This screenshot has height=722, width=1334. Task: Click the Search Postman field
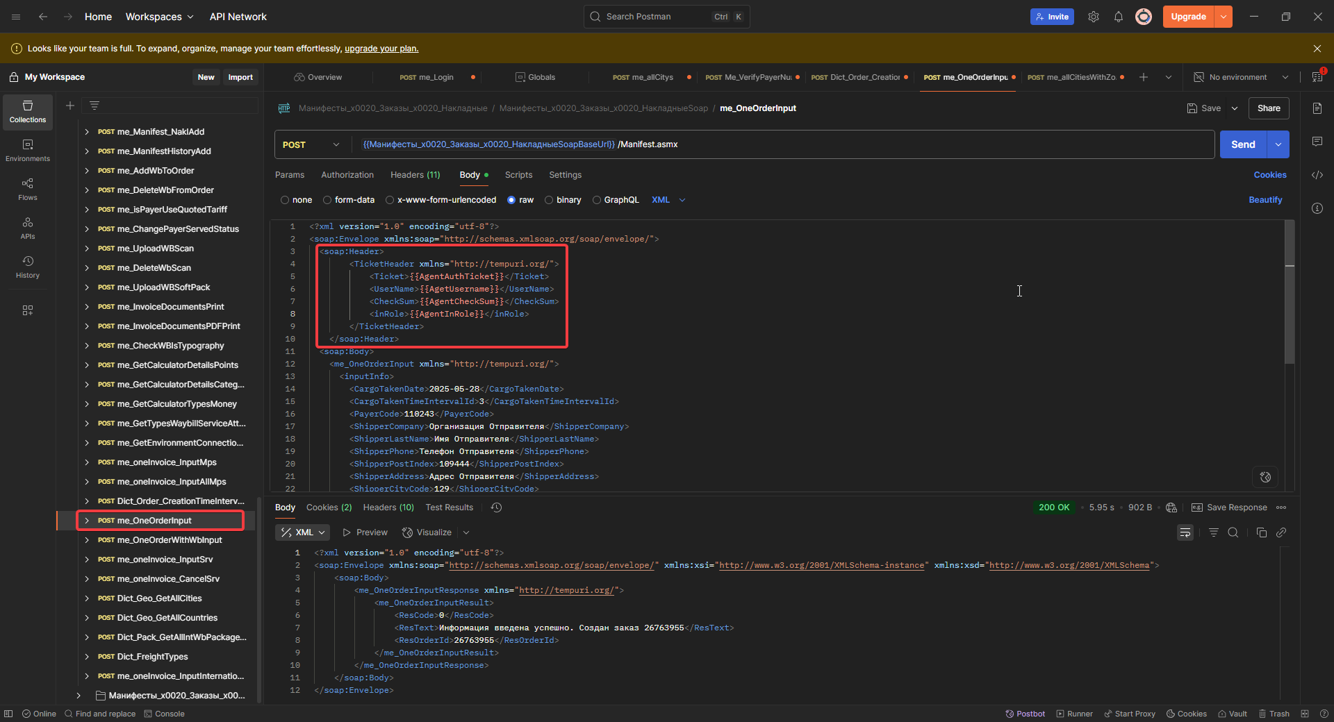[x=667, y=17]
